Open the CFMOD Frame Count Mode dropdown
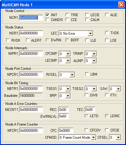The height and width of the screenshot is (145, 126). point(77,138)
